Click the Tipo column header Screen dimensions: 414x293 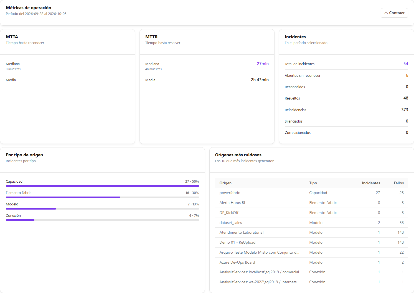pyautogui.click(x=313, y=183)
